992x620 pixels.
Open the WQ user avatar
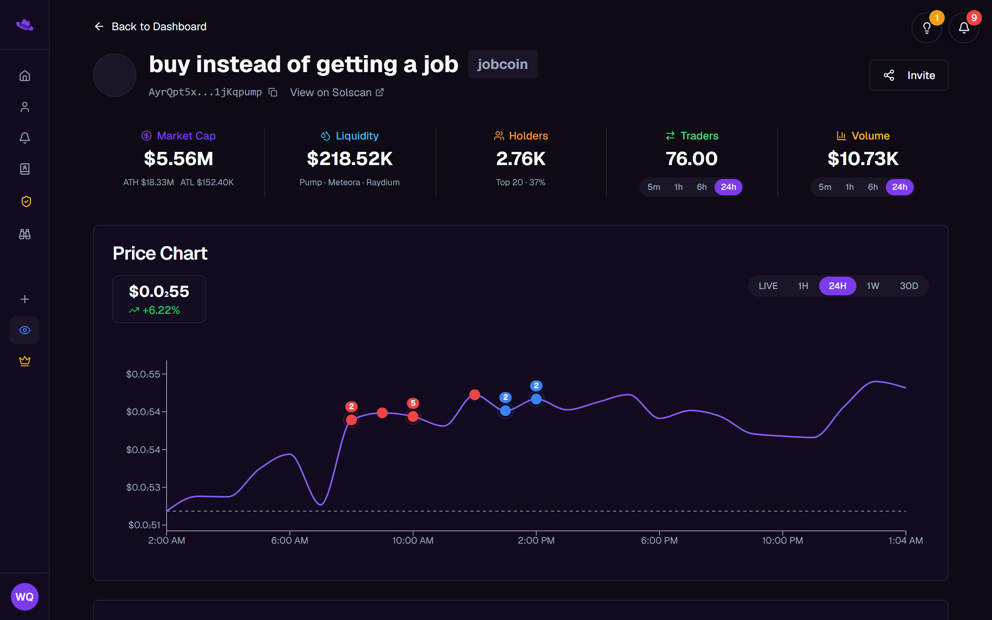(24, 596)
